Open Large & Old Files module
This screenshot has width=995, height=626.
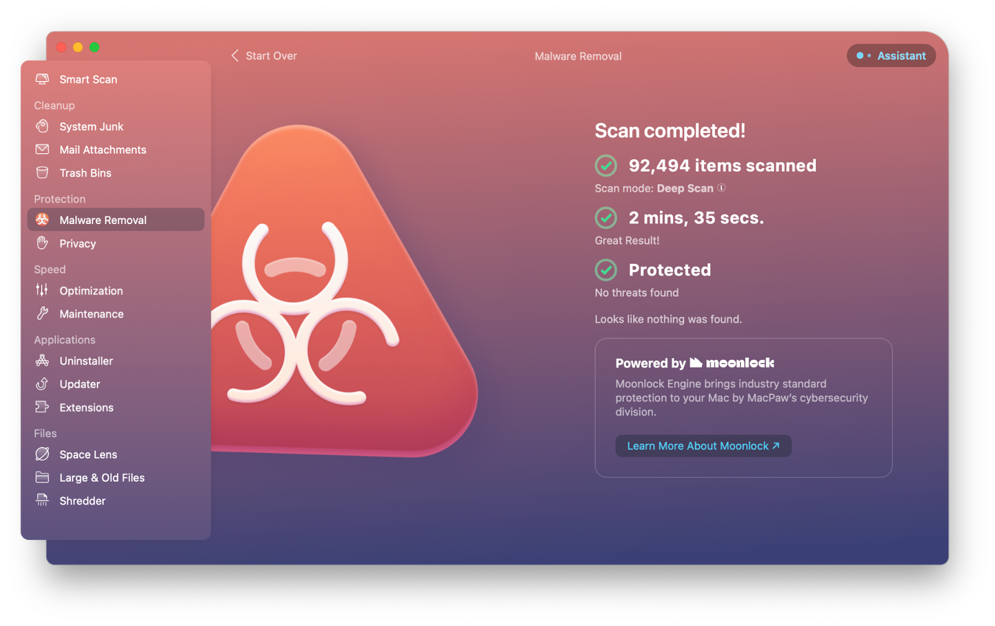[102, 477]
